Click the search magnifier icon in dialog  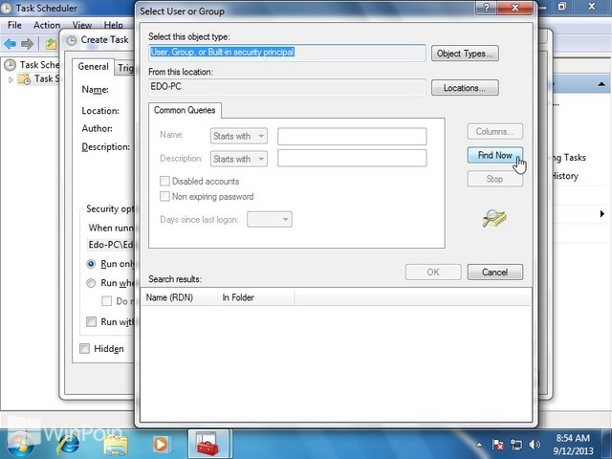coord(494,218)
